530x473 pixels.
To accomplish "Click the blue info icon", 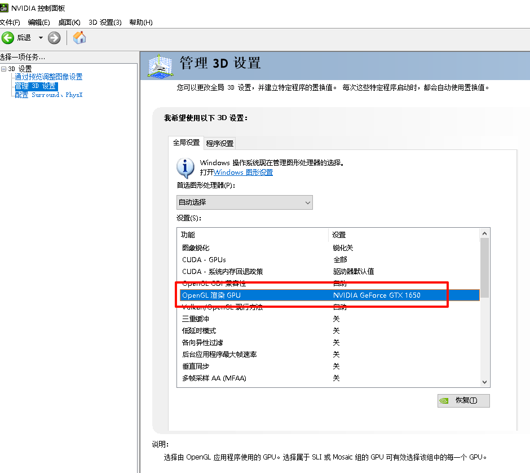I will click(185, 168).
